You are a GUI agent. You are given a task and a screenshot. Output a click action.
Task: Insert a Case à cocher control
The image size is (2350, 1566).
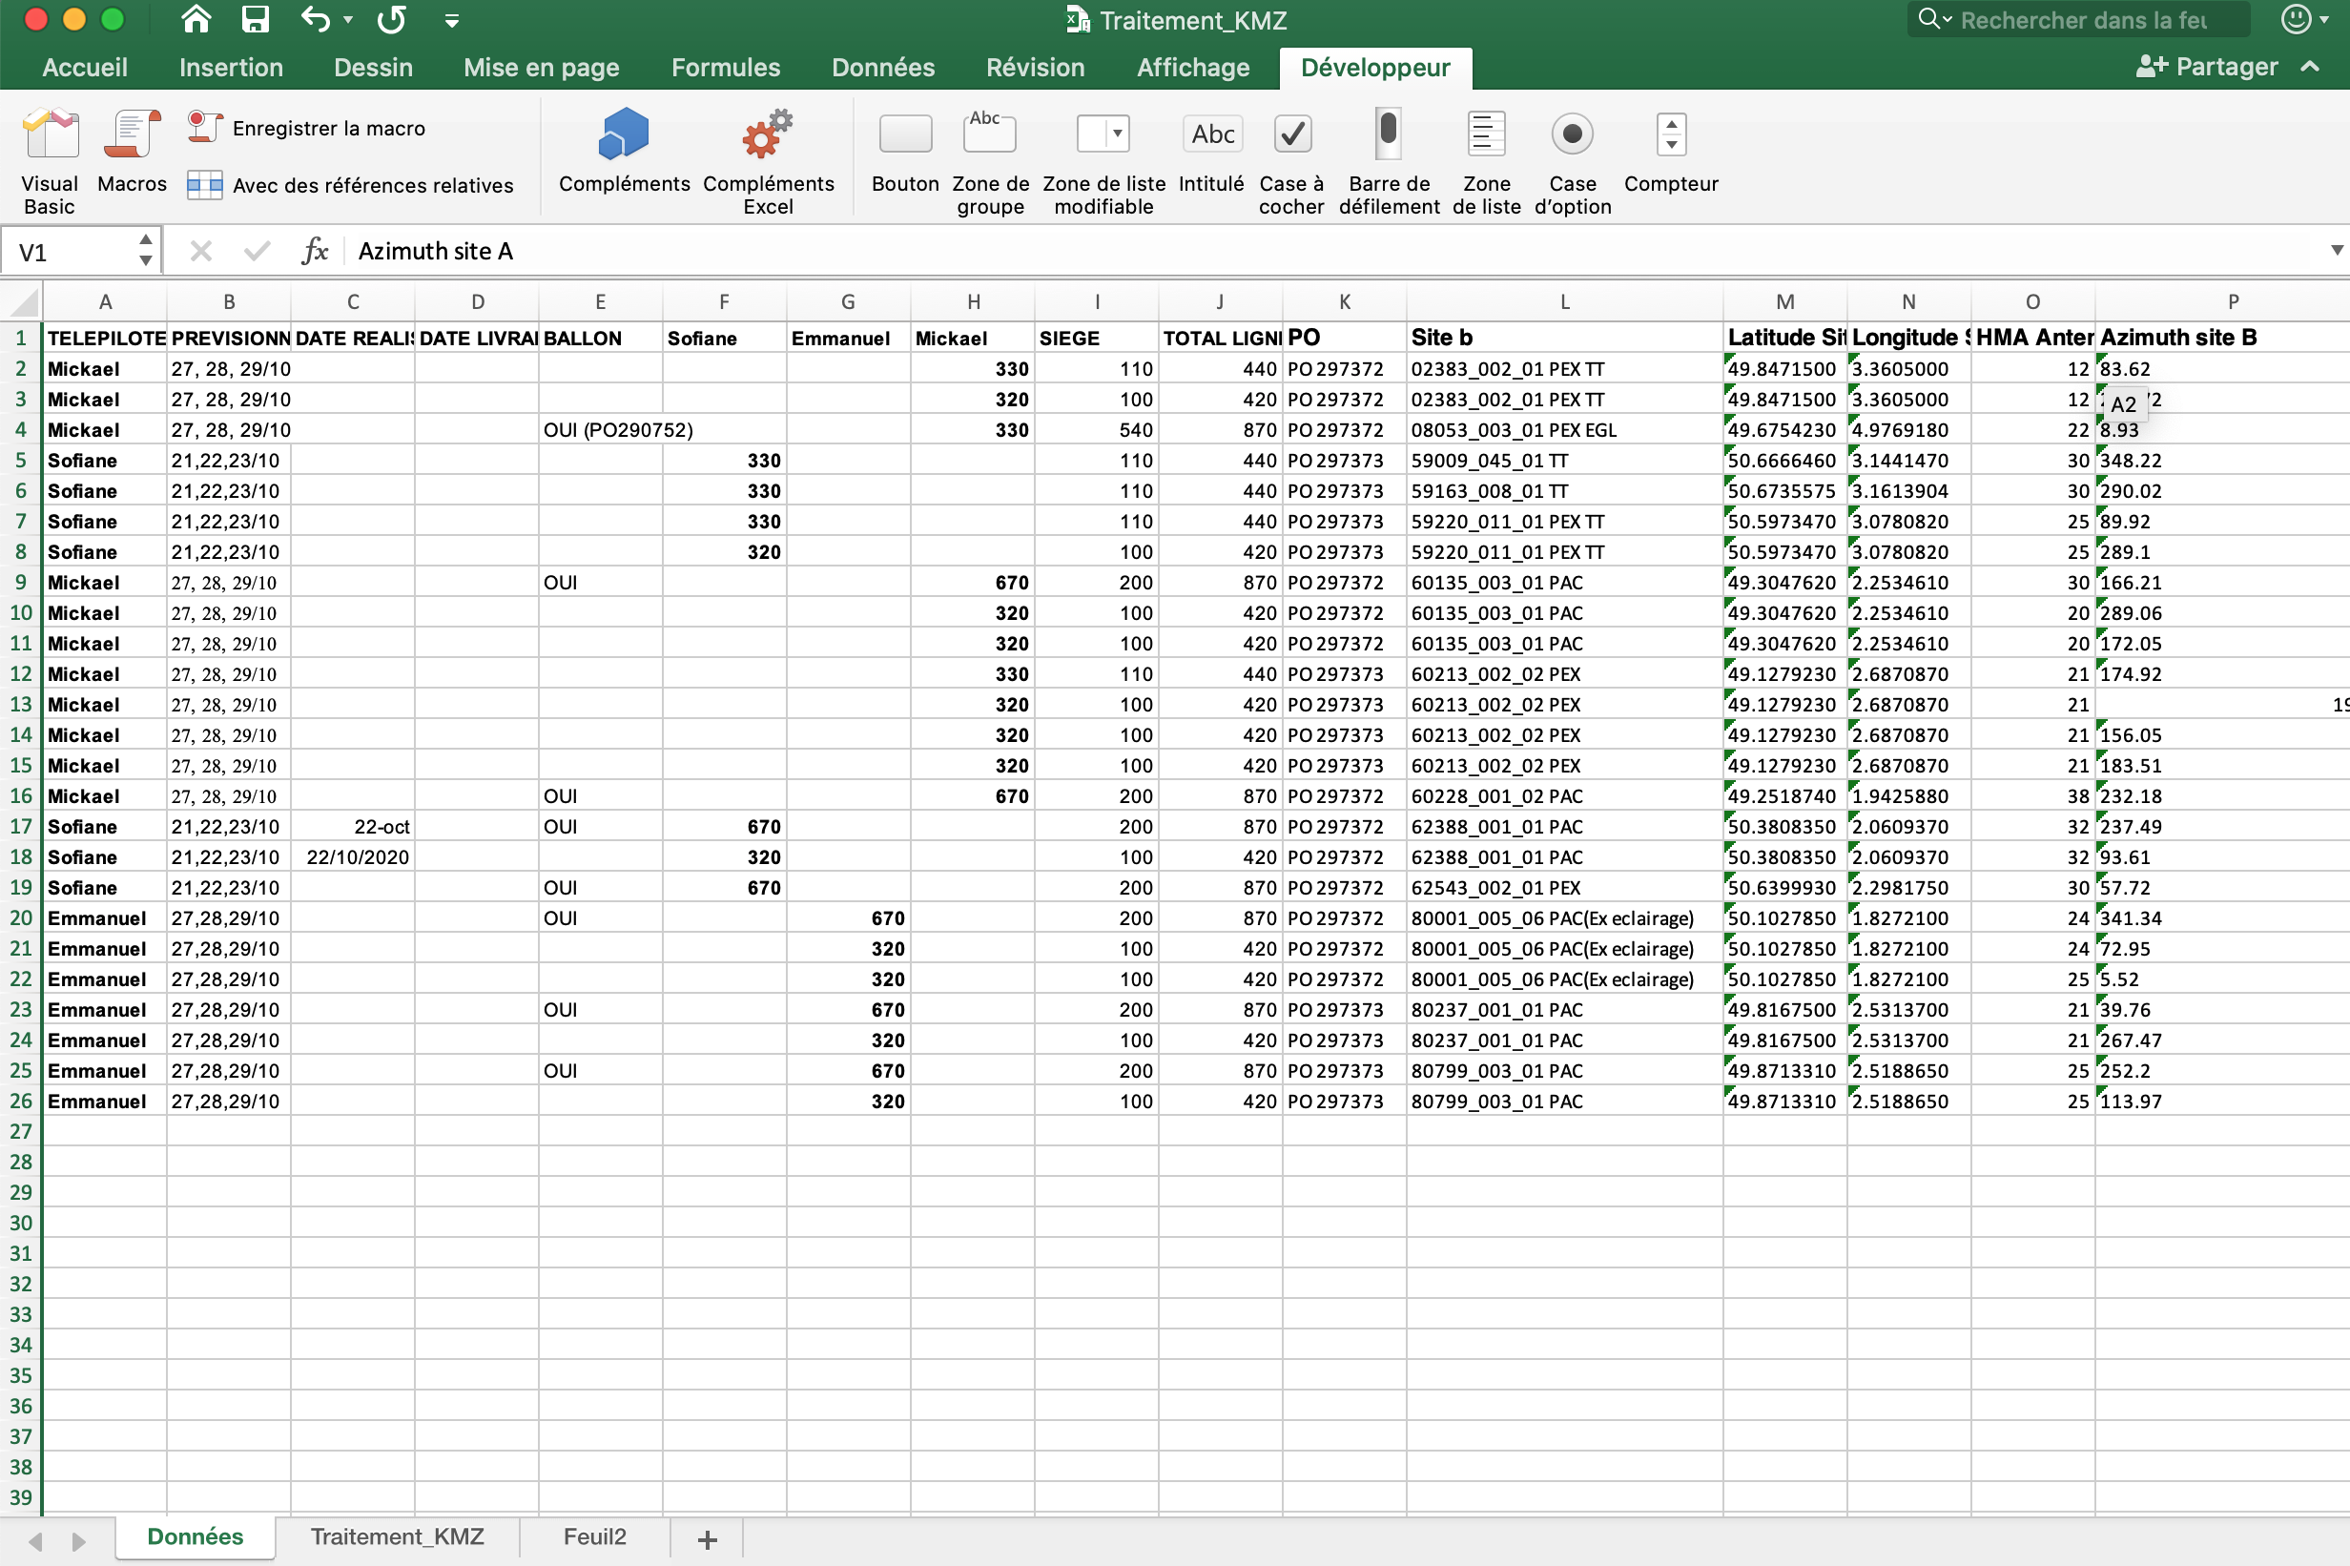click(1291, 160)
